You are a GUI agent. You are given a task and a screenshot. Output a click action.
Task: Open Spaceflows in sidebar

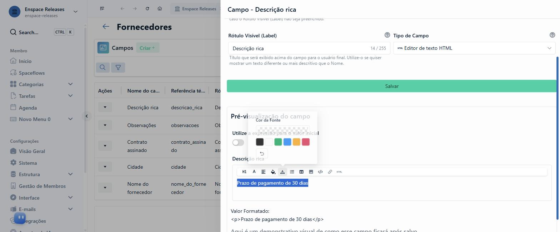click(32, 73)
